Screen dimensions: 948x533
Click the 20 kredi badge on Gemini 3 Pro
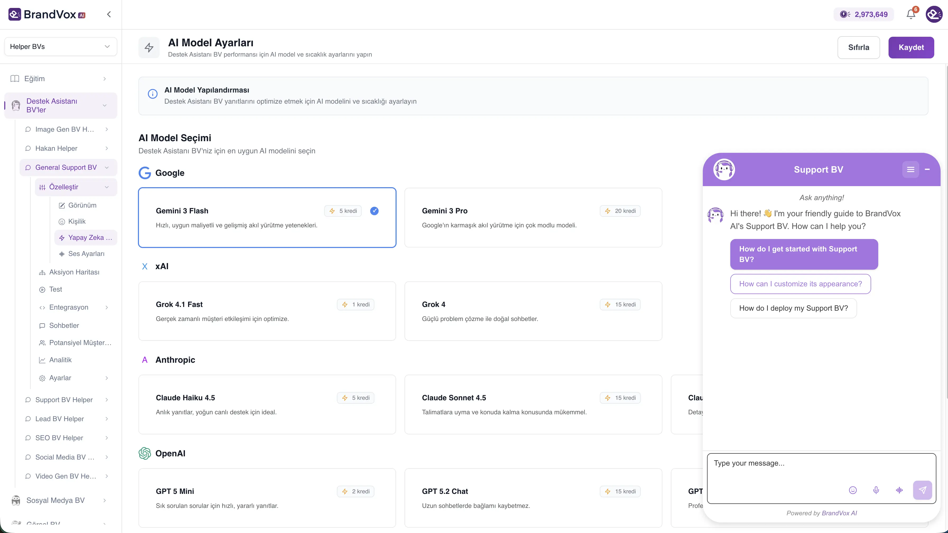pos(620,211)
